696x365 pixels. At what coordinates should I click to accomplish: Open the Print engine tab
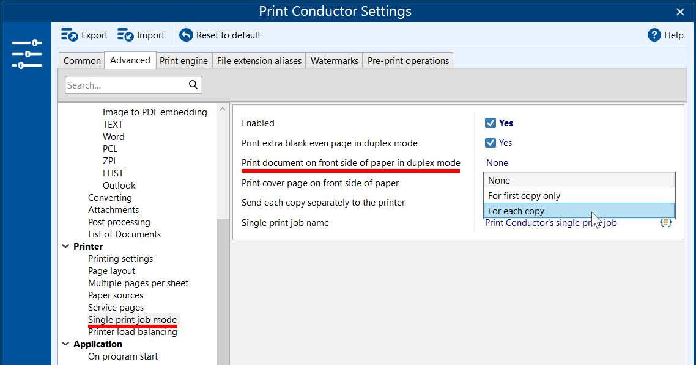click(183, 60)
